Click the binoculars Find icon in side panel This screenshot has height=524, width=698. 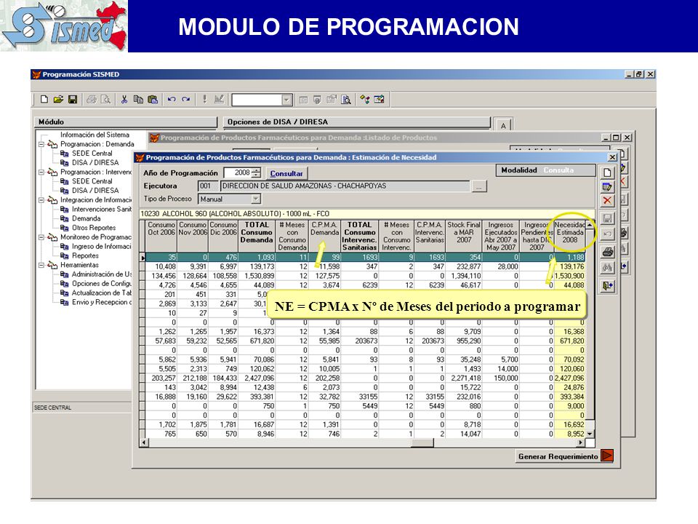607,267
